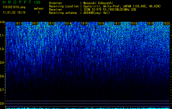Click the 1820 time marker
This screenshot has height=109, width=172.
tap(167, 23)
